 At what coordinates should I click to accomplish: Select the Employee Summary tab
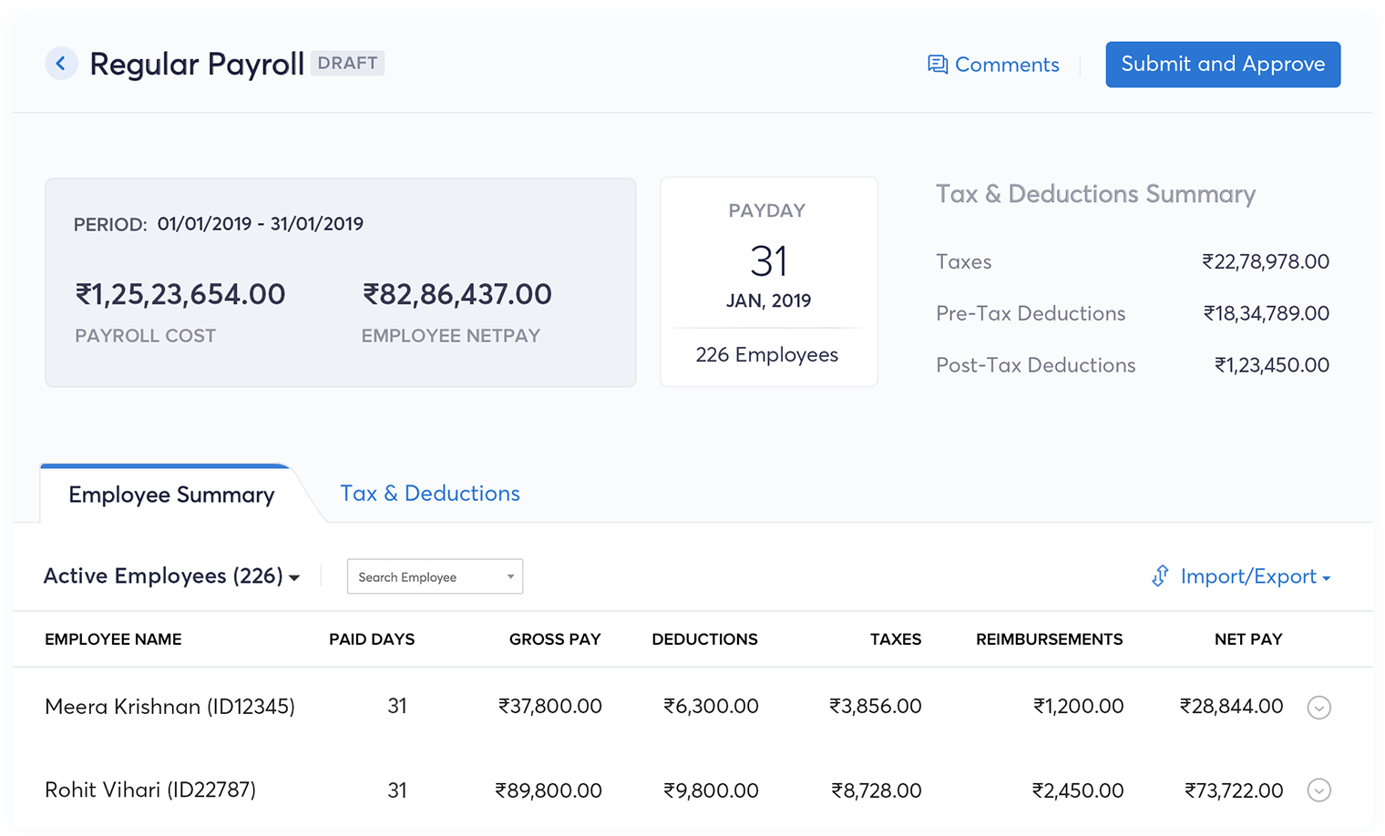tap(170, 494)
